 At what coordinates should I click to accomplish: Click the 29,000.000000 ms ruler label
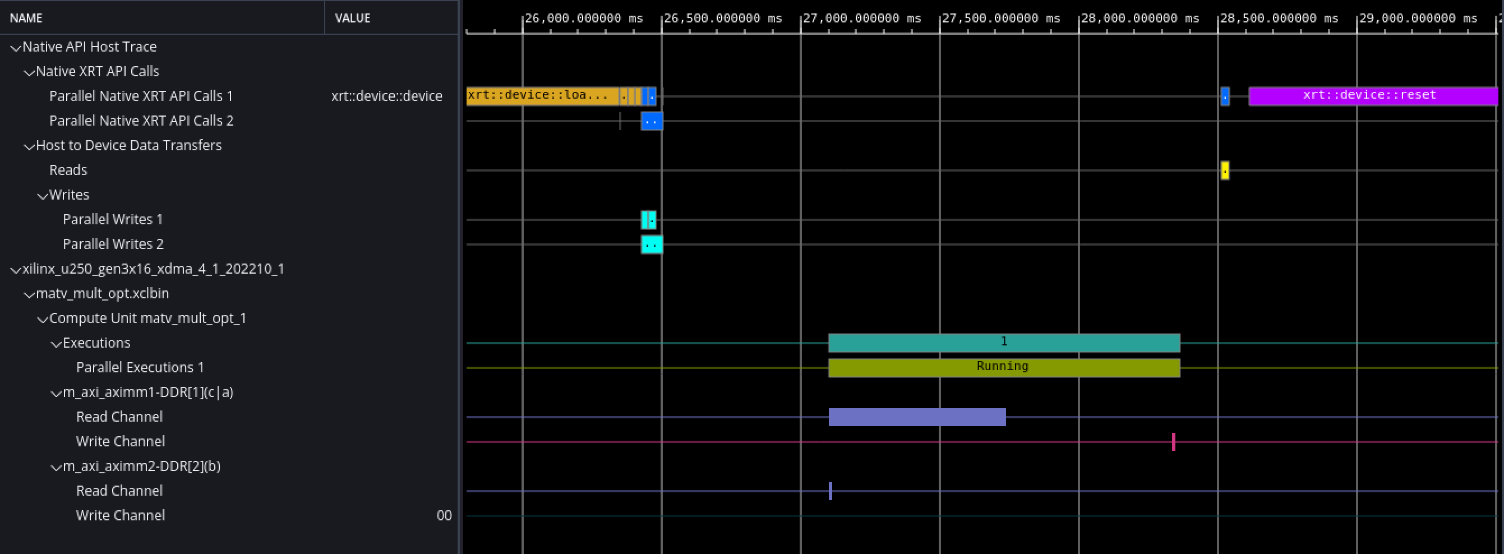click(1418, 18)
